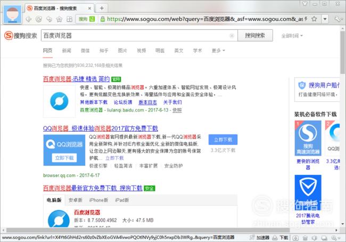Open the home page icon
The image size is (346, 242).
click(x=59, y=19)
